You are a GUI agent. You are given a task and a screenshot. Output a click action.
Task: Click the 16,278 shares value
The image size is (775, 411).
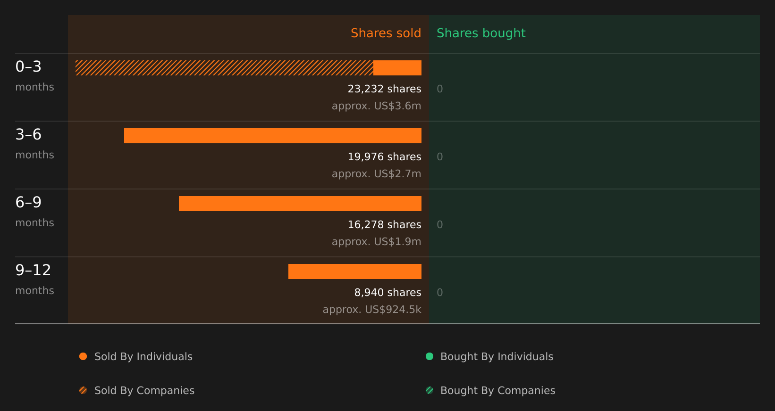384,225
